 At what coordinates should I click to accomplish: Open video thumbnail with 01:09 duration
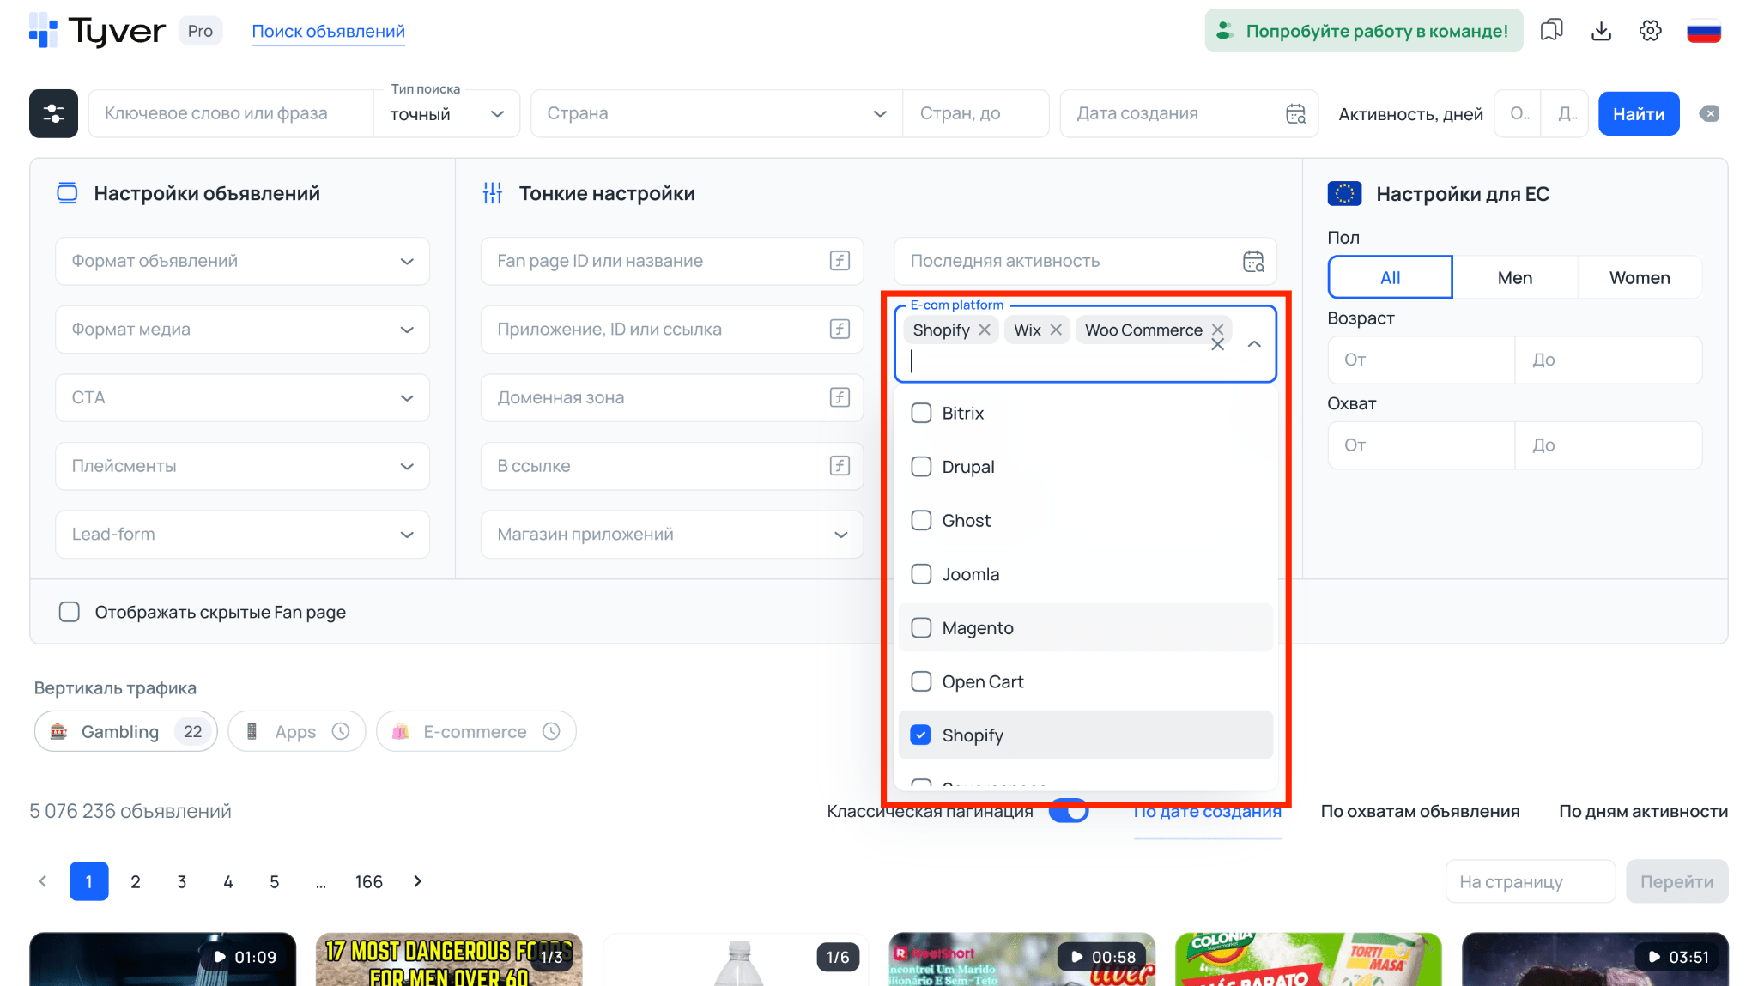tap(162, 959)
